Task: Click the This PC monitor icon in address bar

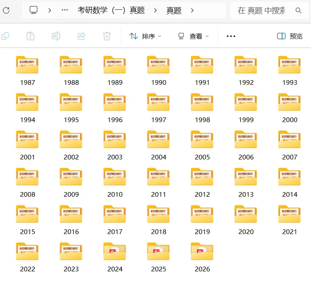Action: pyautogui.click(x=34, y=10)
